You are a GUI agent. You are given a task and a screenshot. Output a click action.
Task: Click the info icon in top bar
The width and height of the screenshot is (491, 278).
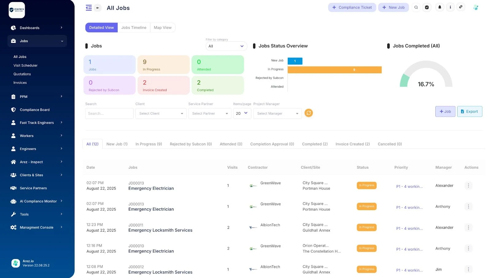point(450,7)
